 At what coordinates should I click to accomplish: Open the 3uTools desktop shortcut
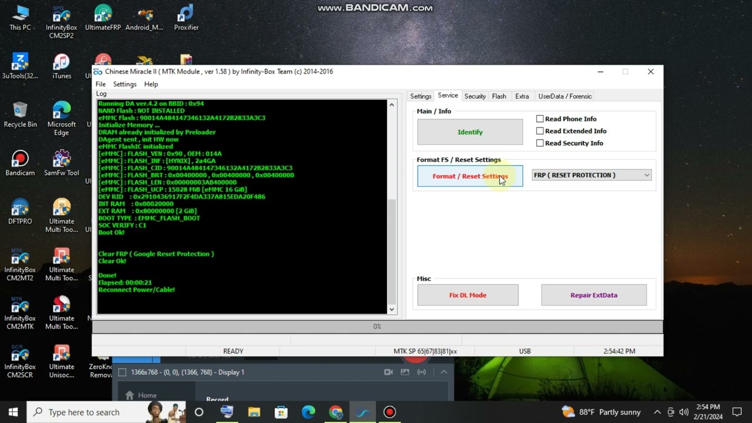pos(20,66)
